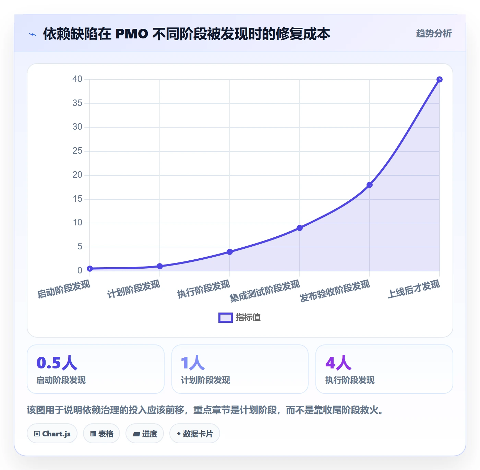Viewport: 480px width, 470px height.
Task: Click the 集成测试阶段发现 x-axis label
Action: pos(265,291)
